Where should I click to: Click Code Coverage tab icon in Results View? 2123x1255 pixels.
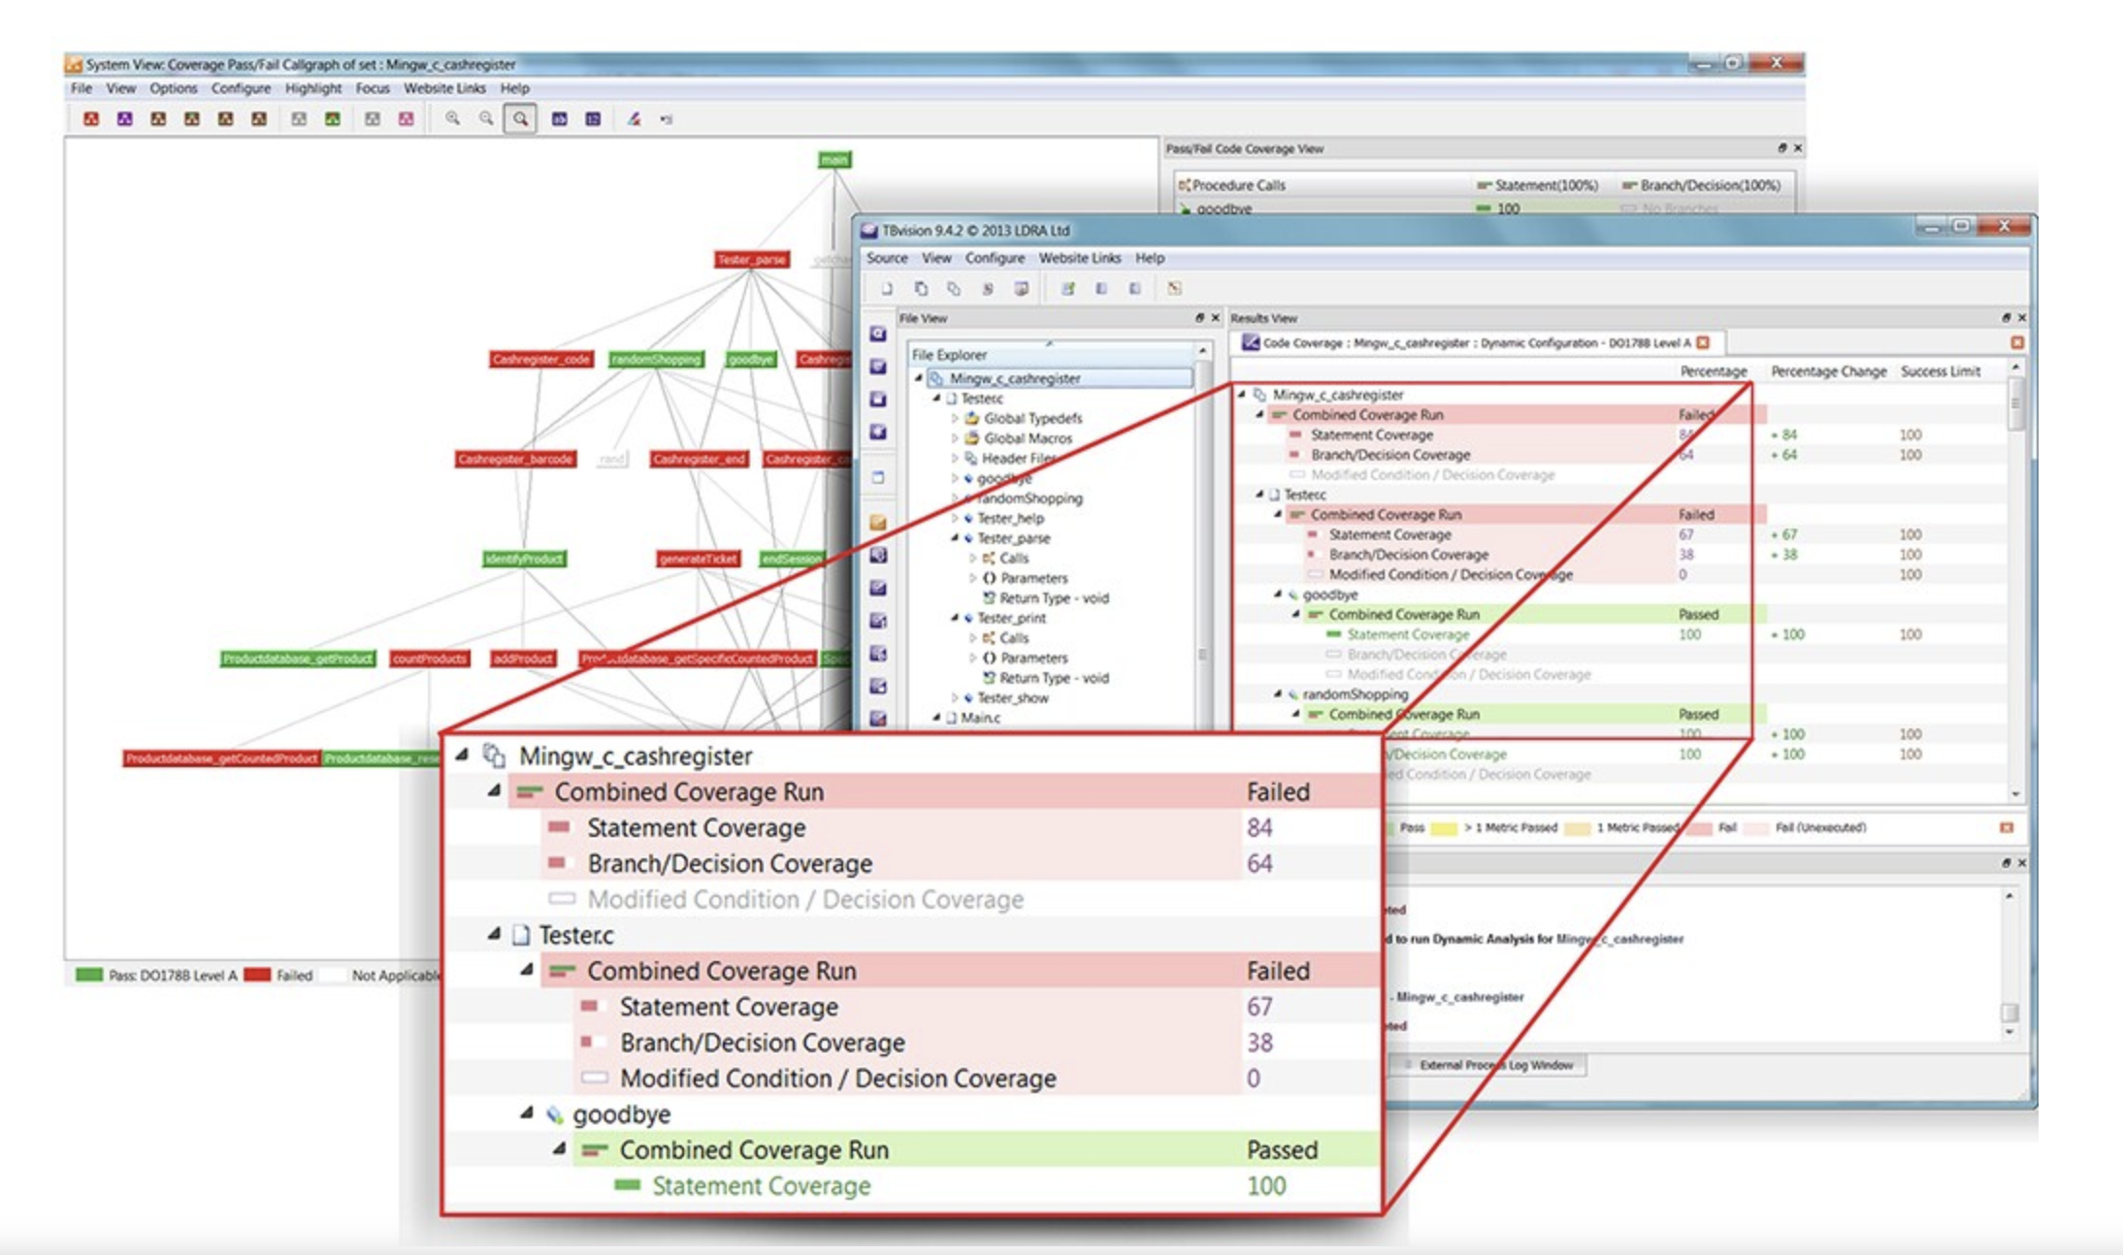[1251, 342]
